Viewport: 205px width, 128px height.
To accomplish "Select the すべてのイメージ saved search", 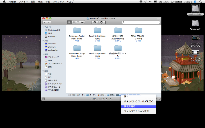I will tap(54, 84).
